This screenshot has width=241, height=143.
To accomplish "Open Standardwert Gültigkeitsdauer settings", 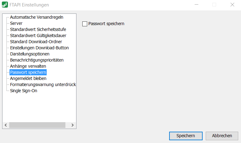I will [38, 36].
